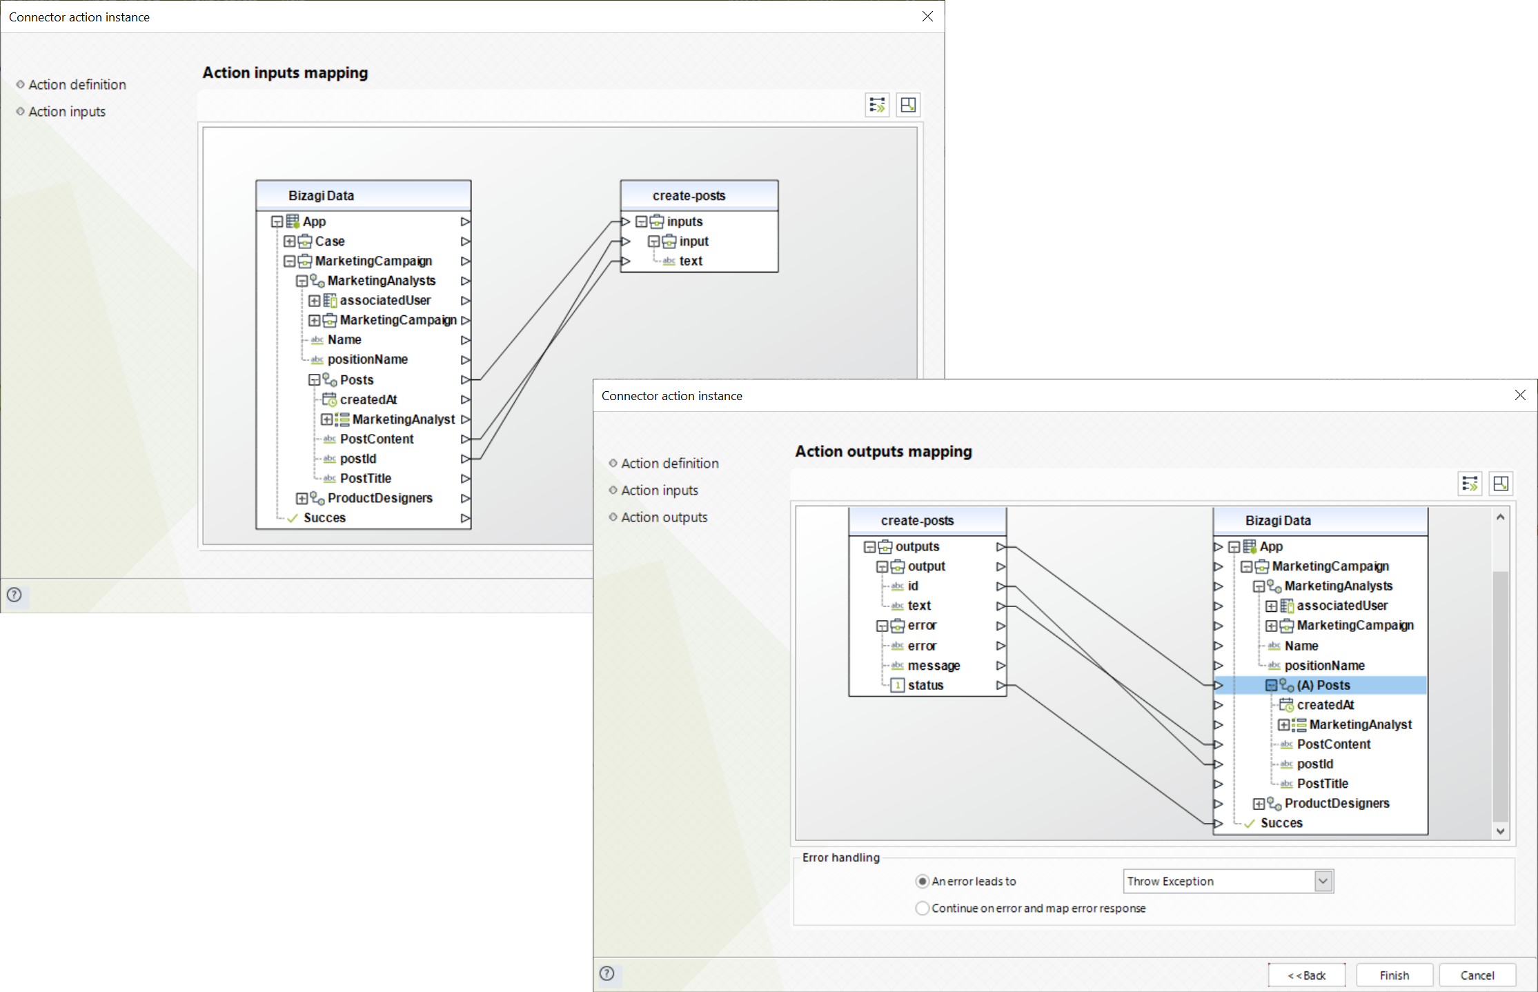Click Bizagi Data header in inputs mapping
The width and height of the screenshot is (1538, 992).
(x=364, y=195)
